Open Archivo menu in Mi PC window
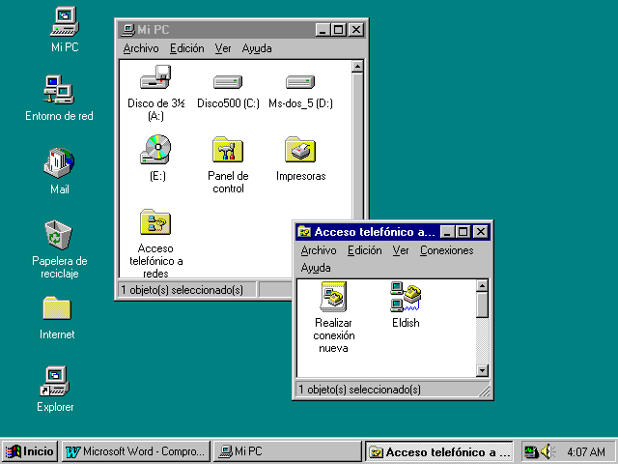 coord(141,48)
